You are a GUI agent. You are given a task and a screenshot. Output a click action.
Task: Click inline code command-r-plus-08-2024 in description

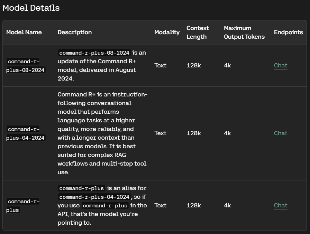[94, 53]
